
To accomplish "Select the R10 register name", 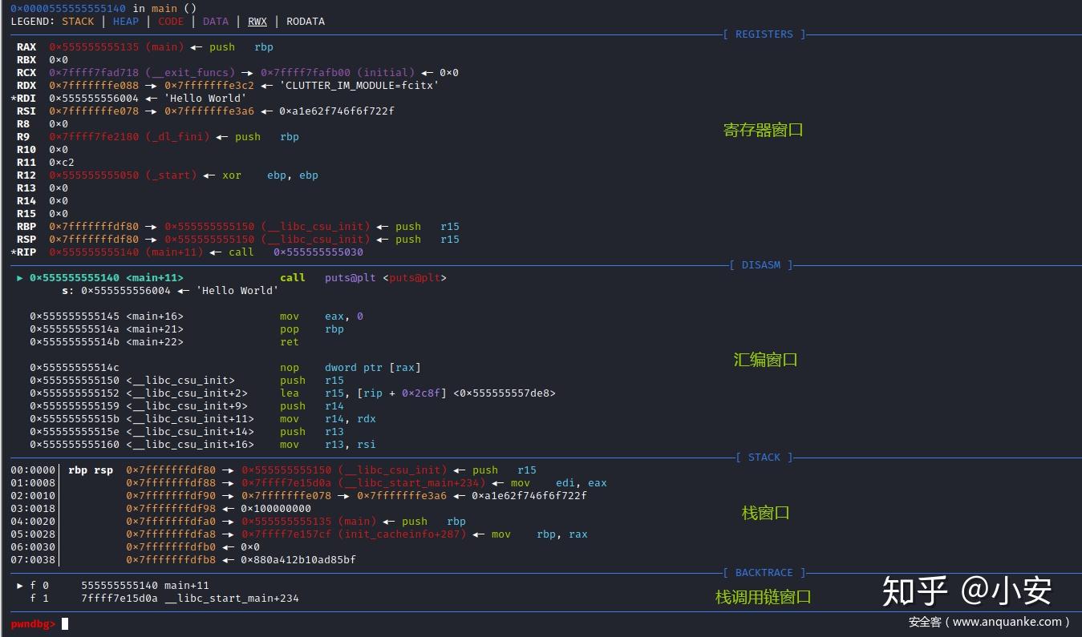I will click(x=26, y=149).
